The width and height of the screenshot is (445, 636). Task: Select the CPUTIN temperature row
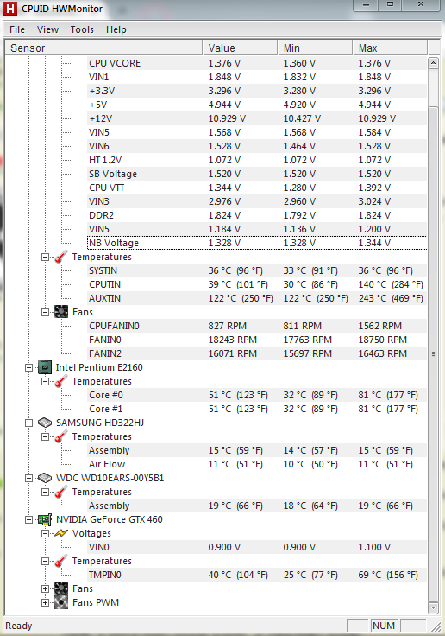click(257, 284)
